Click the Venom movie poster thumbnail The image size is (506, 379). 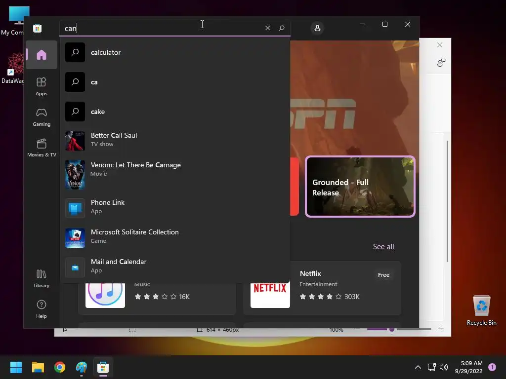click(x=75, y=174)
